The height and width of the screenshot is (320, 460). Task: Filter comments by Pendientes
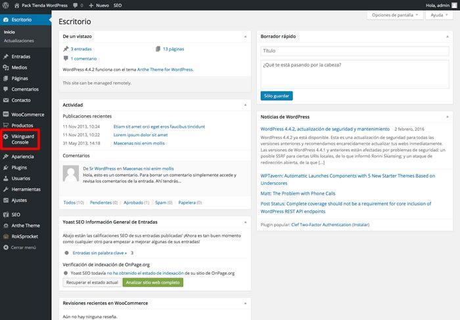tap(101, 203)
